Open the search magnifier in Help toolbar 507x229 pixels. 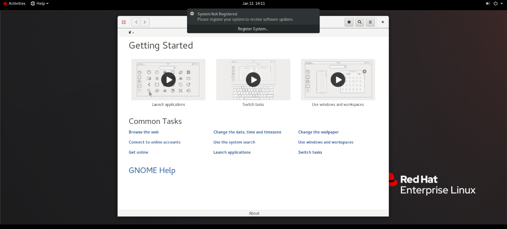[360, 22]
